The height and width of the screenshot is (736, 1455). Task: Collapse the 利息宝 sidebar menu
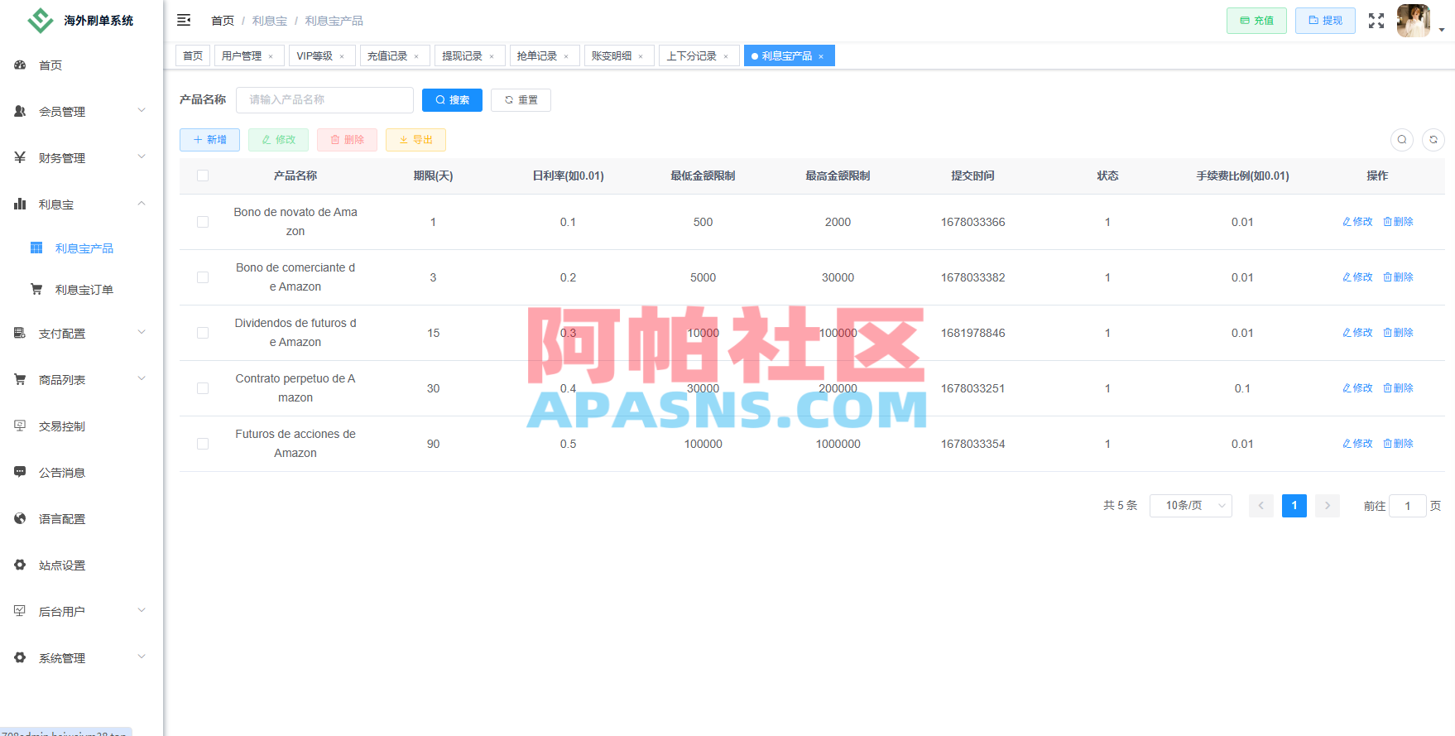pos(81,204)
